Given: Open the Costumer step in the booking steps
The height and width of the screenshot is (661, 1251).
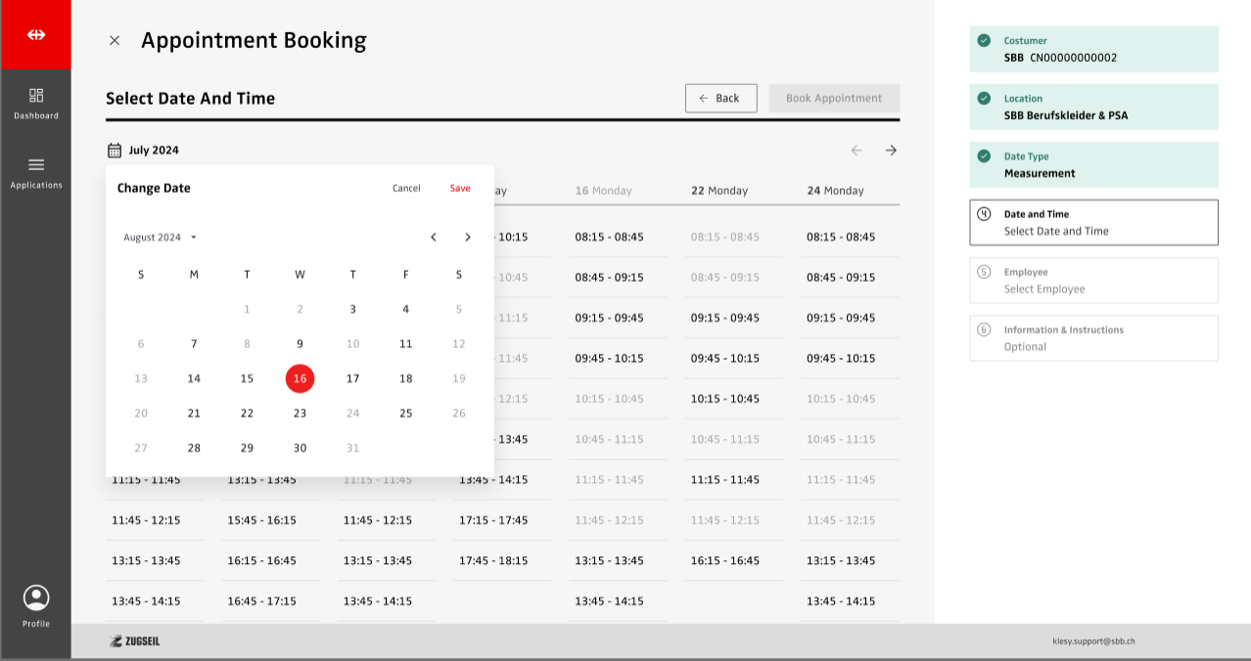Looking at the screenshot, I should (1093, 49).
